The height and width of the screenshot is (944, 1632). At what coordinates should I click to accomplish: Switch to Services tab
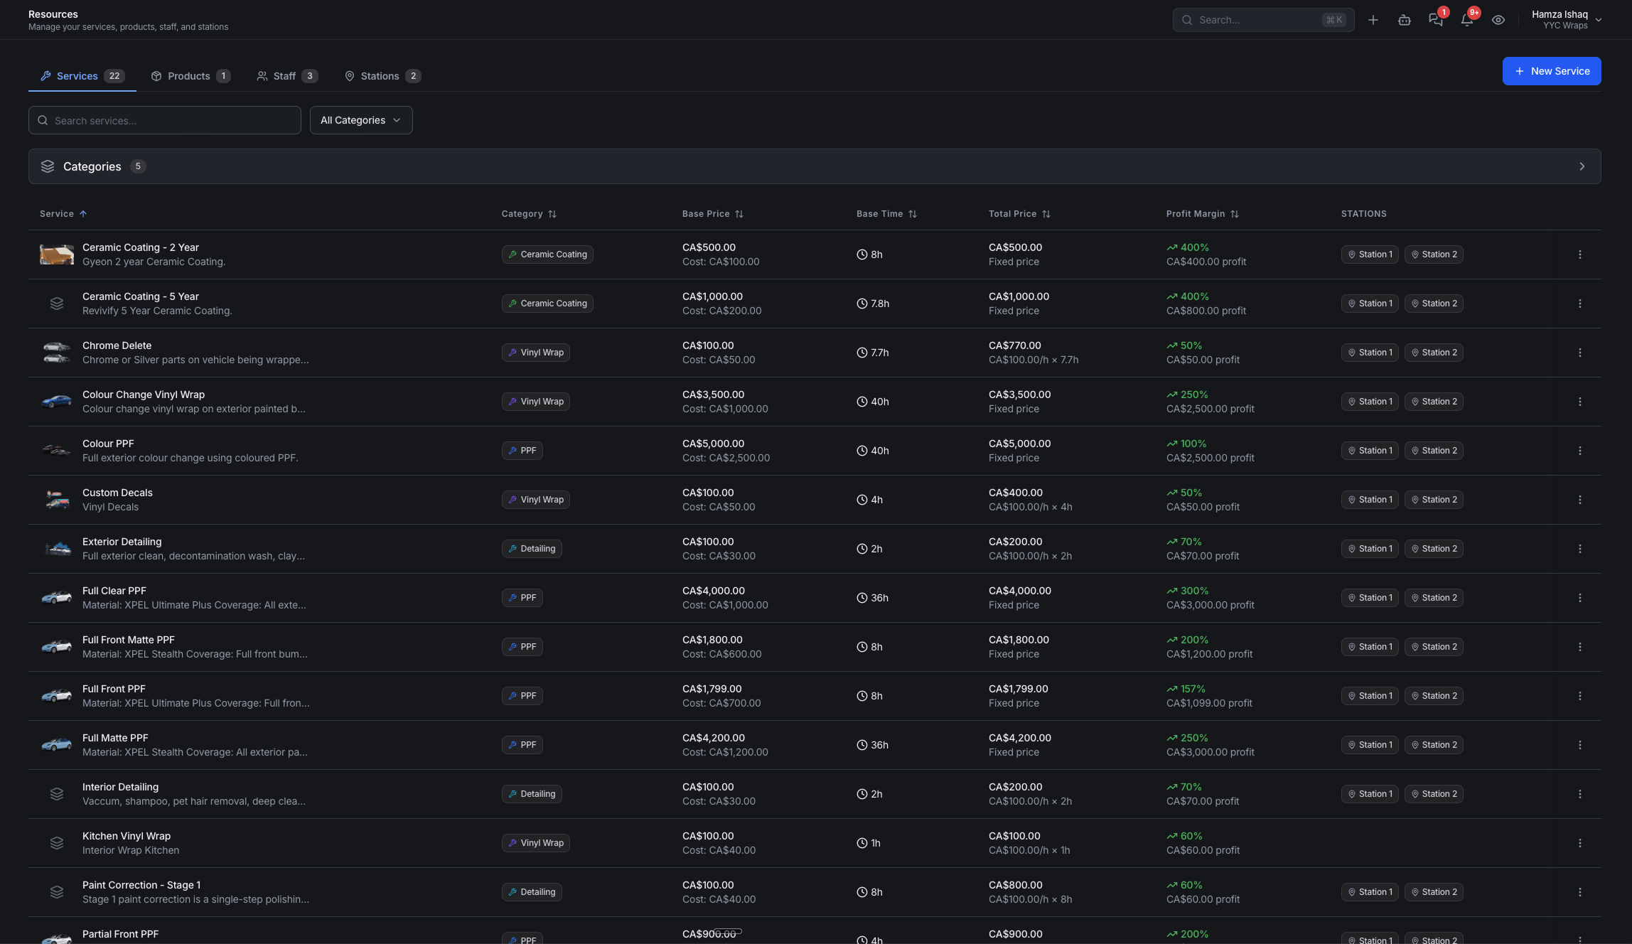click(x=82, y=76)
